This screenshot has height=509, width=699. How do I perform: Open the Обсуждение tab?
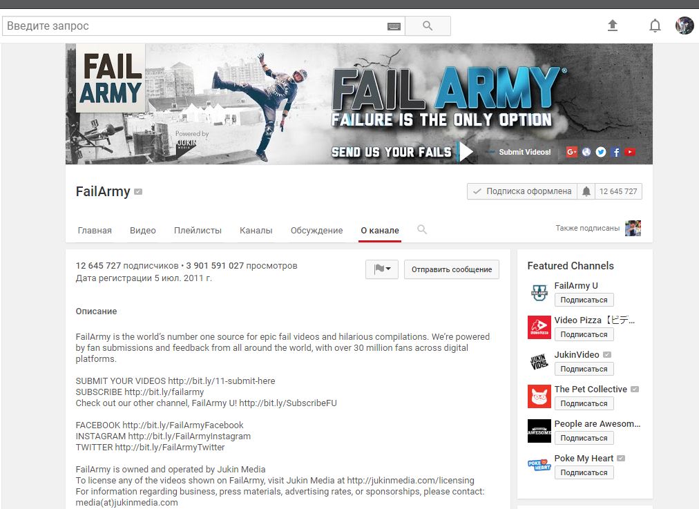click(316, 231)
